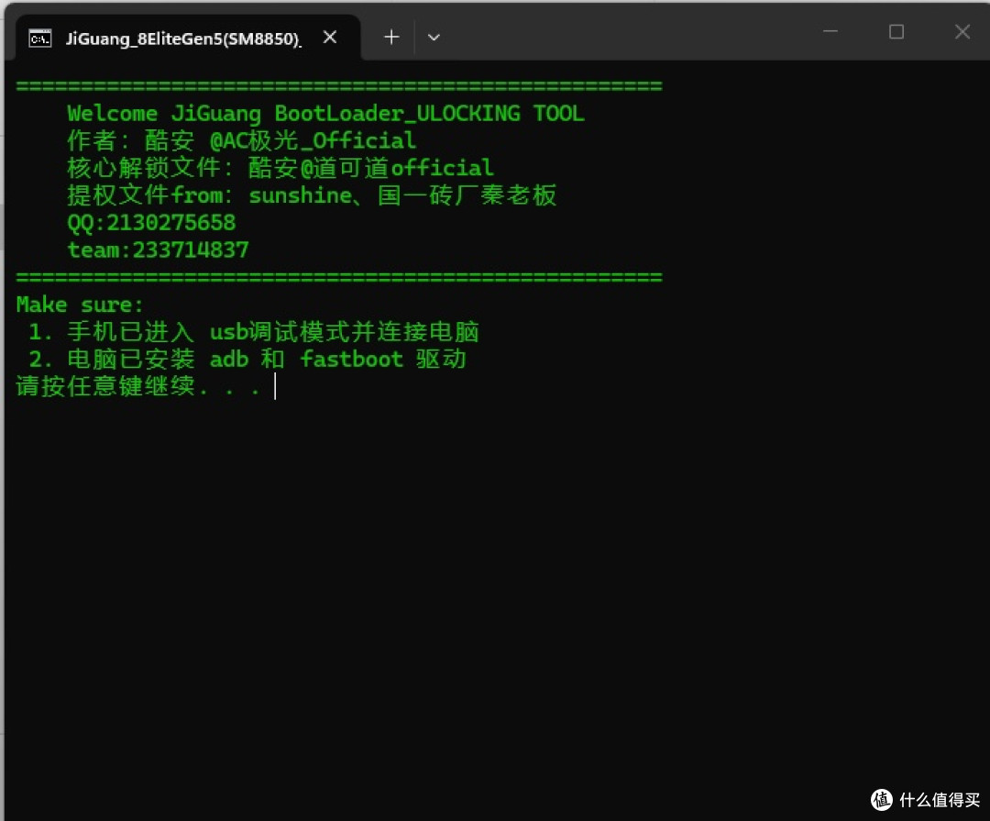The height and width of the screenshot is (821, 990).
Task: Click the 'Make sure:' text
Action: click(80, 305)
